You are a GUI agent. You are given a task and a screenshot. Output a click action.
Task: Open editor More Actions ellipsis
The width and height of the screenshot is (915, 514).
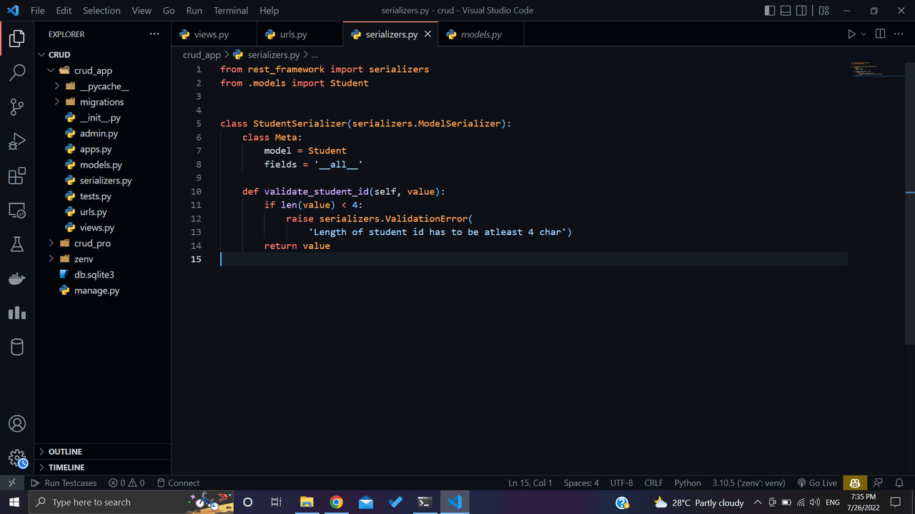tap(899, 34)
